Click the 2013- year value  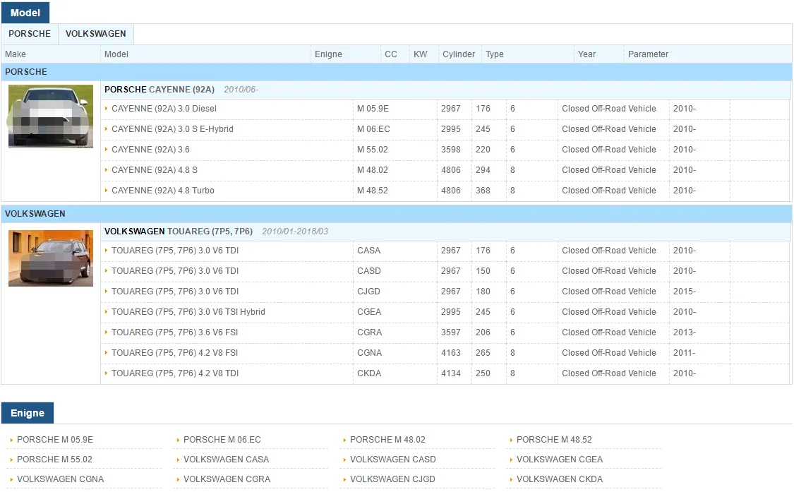[x=685, y=332]
